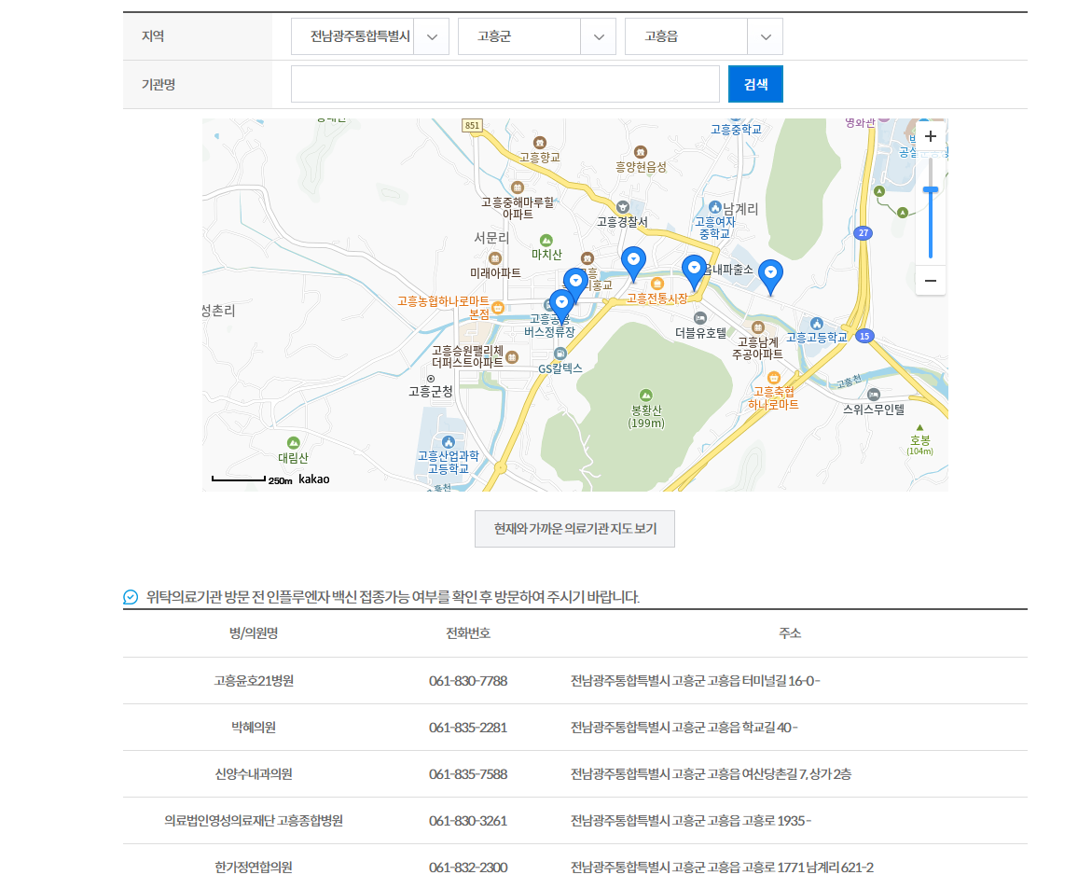
Task: Click the 더블유호텔 lodging icon
Action: pos(700,318)
